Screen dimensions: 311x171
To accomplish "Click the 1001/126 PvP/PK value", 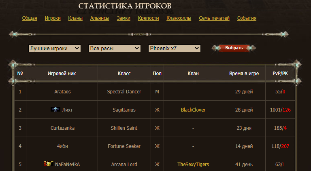I will (x=280, y=110).
